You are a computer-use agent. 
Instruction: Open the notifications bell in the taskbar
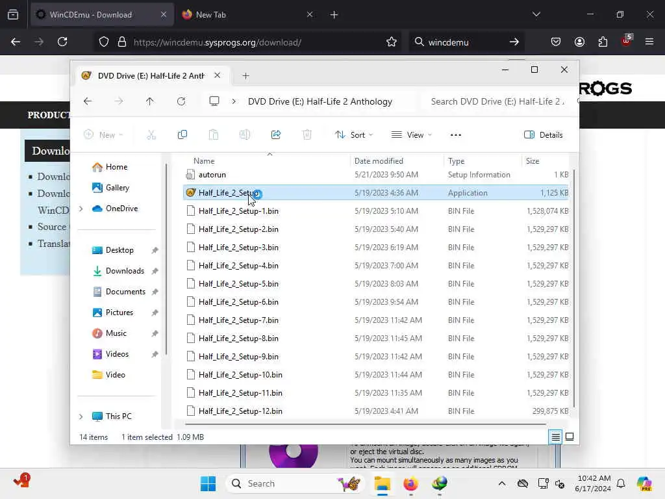click(x=621, y=483)
